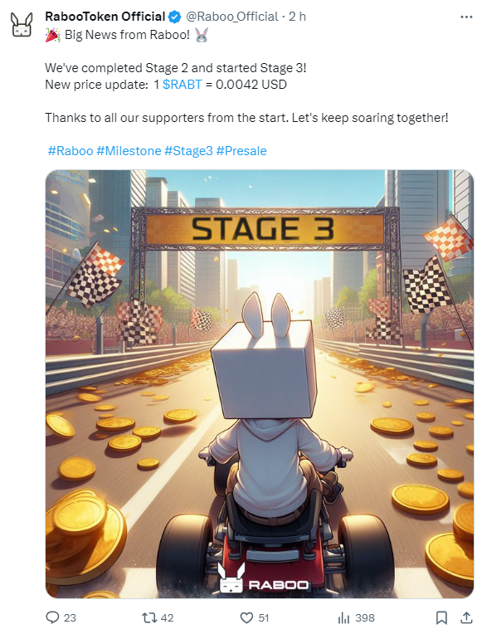
Task: Repost this tweet via retweet icon
Action: 149,617
